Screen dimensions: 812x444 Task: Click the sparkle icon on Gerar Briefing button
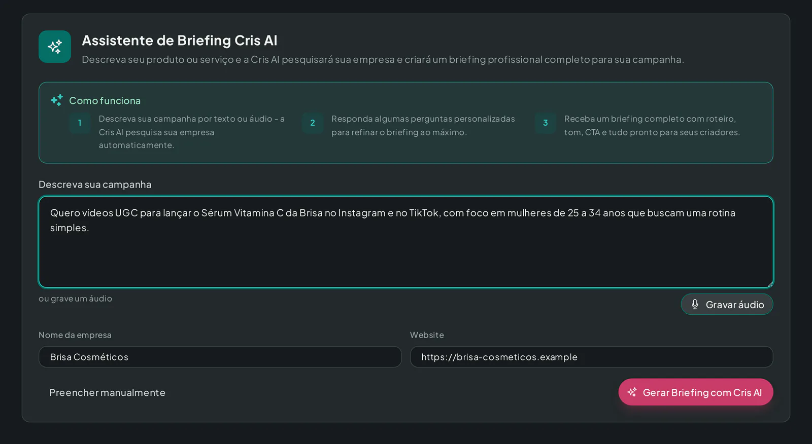tap(632, 392)
